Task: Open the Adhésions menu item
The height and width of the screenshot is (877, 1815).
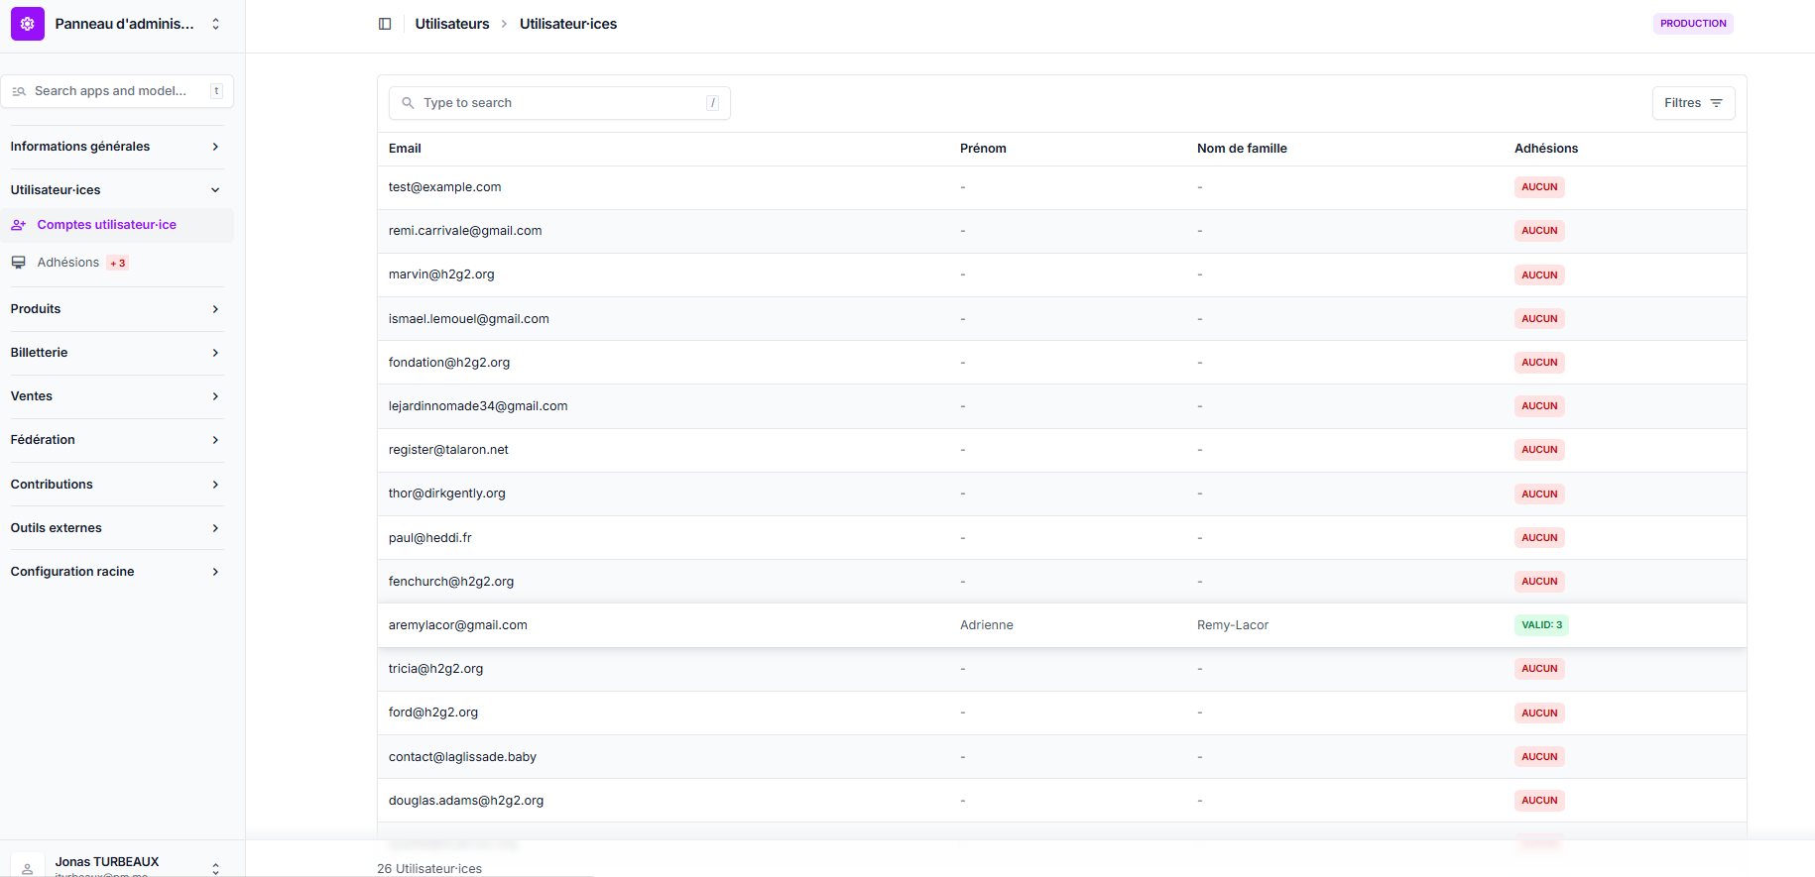Action: coord(68,263)
